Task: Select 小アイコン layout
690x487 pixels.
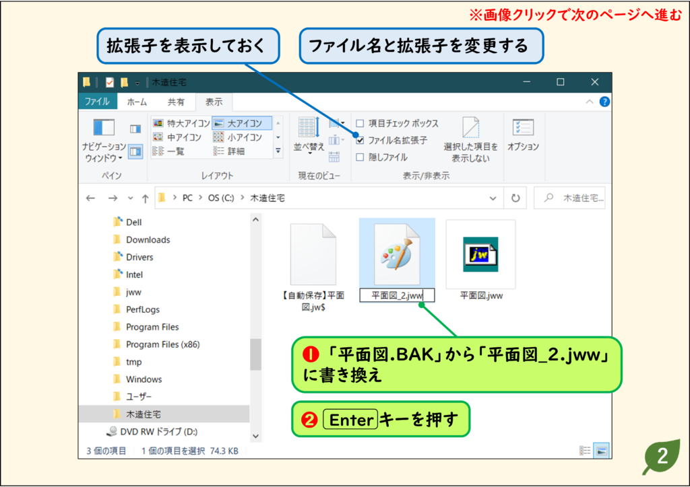Action: [238, 137]
